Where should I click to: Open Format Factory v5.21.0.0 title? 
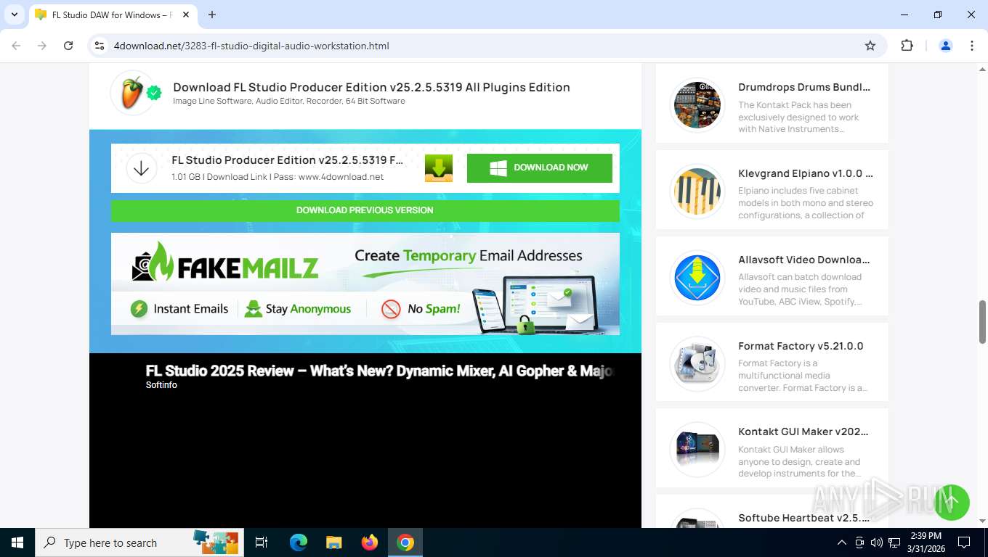point(801,346)
